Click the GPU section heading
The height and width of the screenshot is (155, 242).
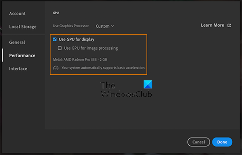56,13
